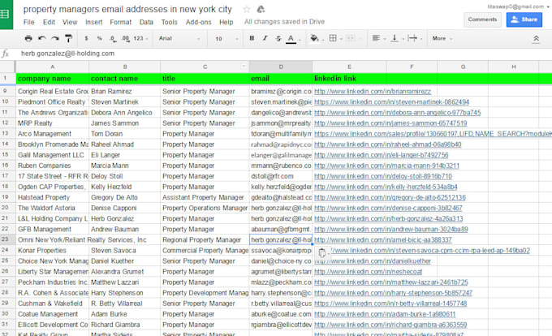Image resolution: width=552 pixels, height=336 pixels.
Task: Toggle bold formatting
Action: coord(252,38)
